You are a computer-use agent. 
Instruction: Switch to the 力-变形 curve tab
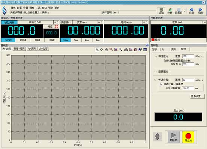(32, 49)
